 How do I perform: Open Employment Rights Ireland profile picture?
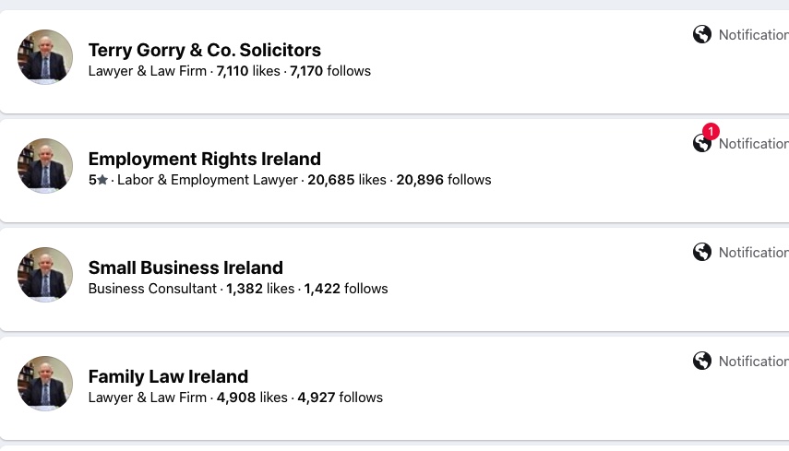pos(45,165)
